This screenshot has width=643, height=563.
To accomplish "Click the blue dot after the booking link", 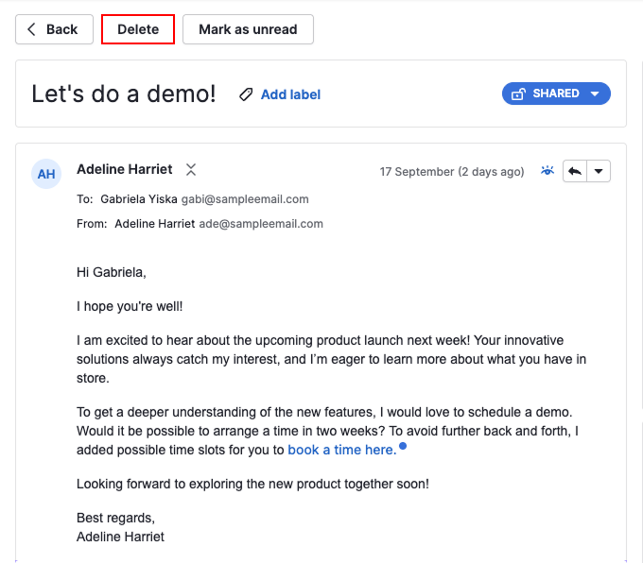I will [x=403, y=445].
